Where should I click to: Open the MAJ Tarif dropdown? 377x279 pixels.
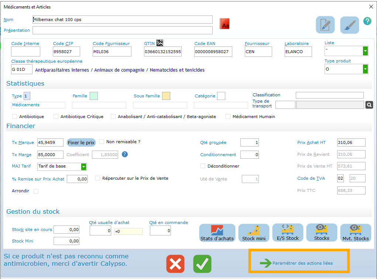coord(83,166)
